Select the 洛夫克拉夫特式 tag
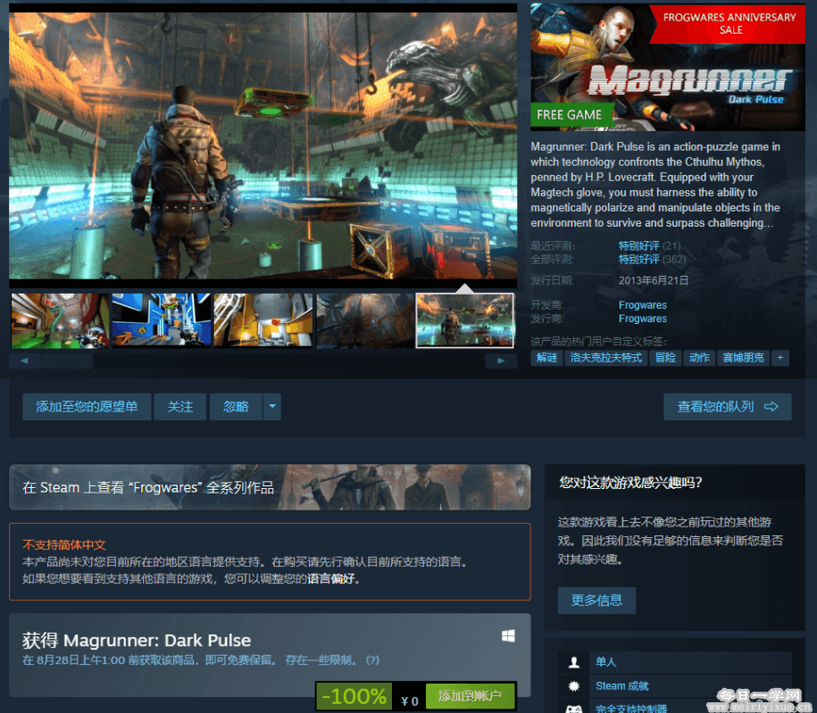817x713 pixels. [x=606, y=358]
